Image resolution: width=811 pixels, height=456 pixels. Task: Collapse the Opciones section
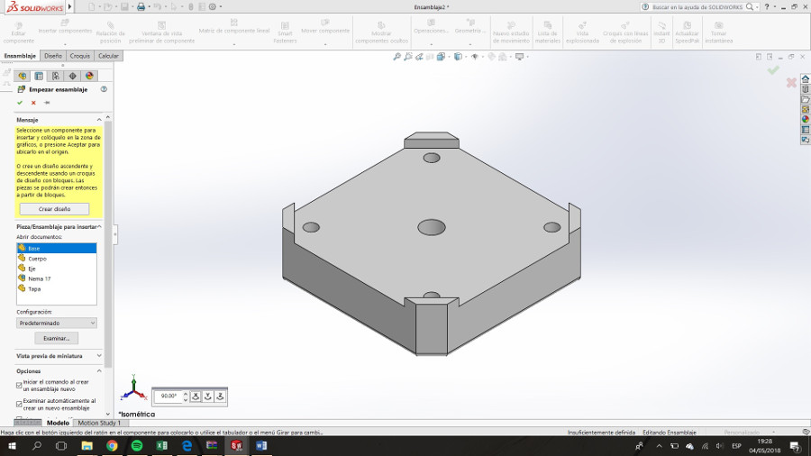[x=99, y=370]
